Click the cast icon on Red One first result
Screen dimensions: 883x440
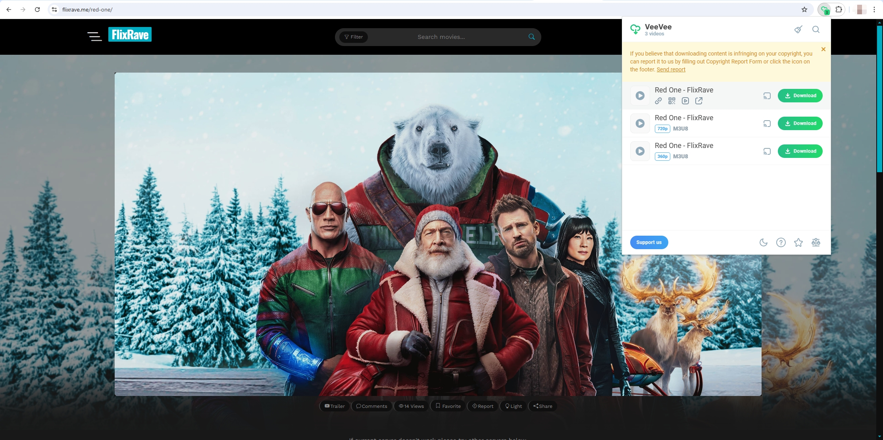[767, 96]
